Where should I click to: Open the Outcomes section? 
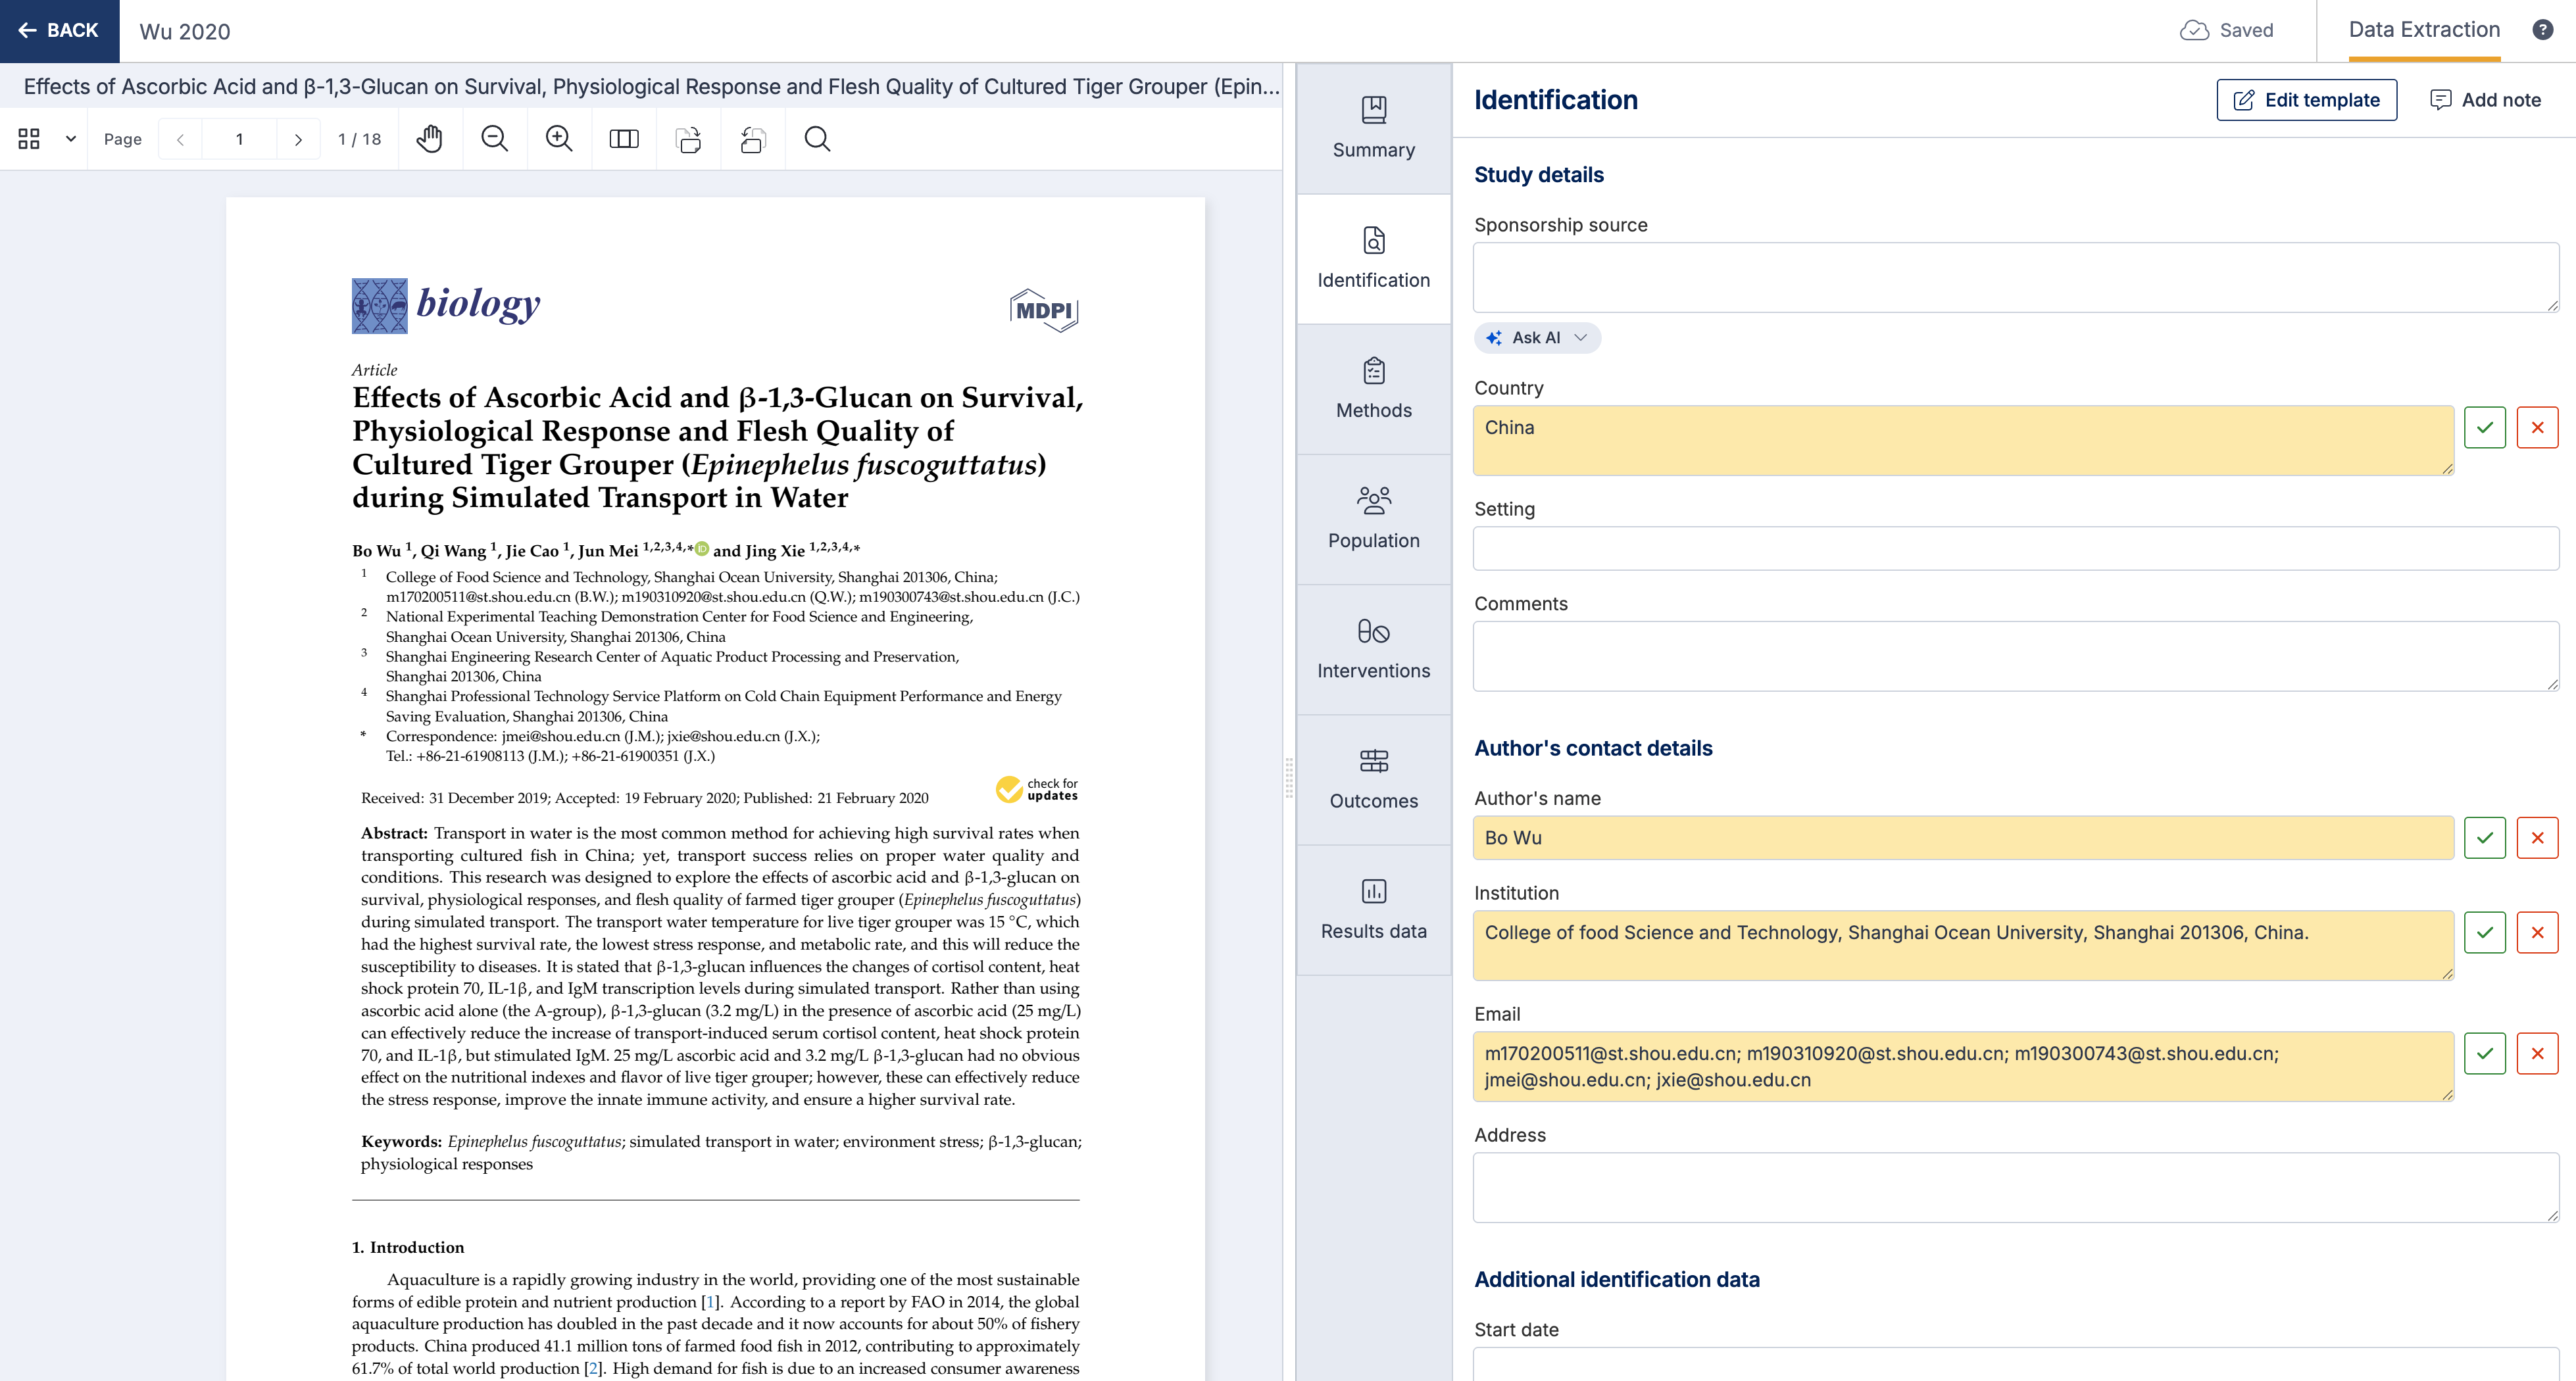(1374, 780)
